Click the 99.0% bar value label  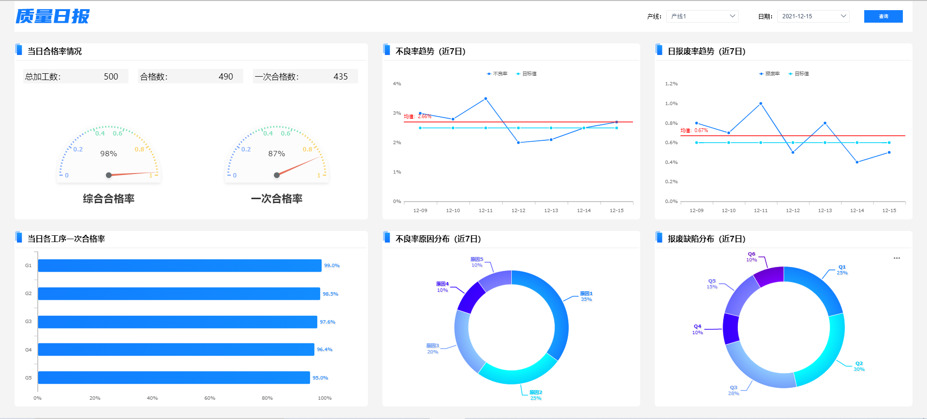pos(332,266)
